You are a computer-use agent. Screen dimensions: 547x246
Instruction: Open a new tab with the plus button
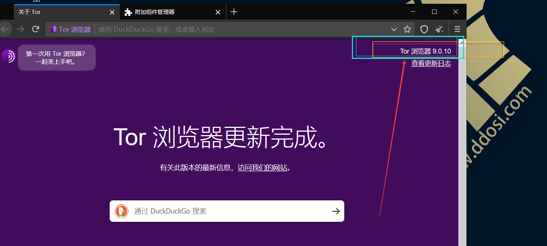[234, 12]
